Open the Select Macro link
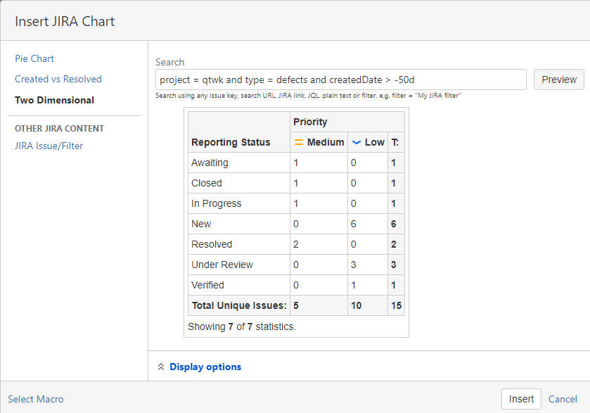Viewport: 590px width, 413px height. tap(36, 399)
